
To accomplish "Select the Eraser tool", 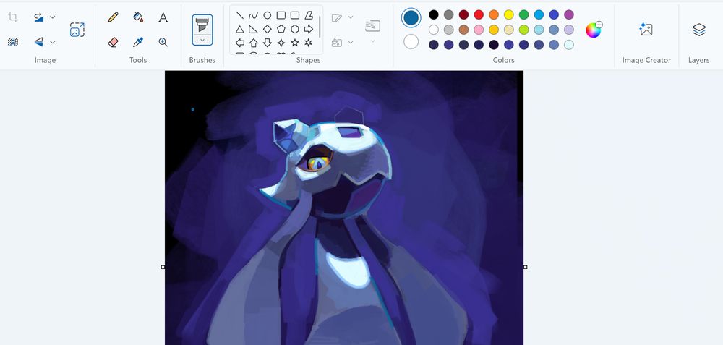I will 113,42.
